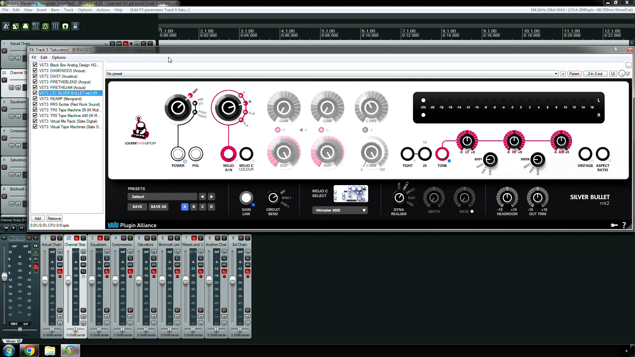Click the LOUDERTHANLIFTOFF astronaut logo
Viewport: 635px width, 357px height.
[x=140, y=130]
